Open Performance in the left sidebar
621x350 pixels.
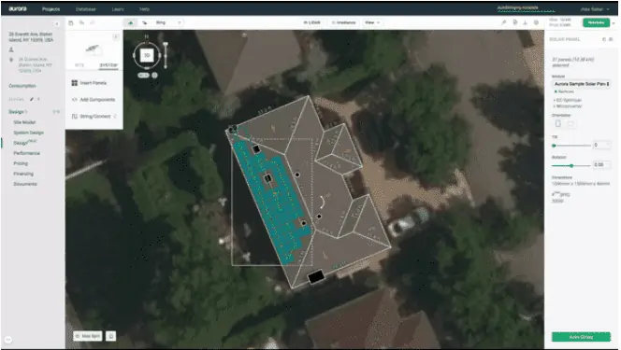pyautogui.click(x=26, y=153)
